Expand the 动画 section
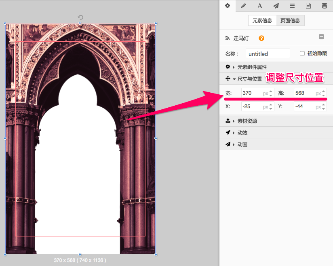Viewport: 333px width, 266px height. (242, 145)
